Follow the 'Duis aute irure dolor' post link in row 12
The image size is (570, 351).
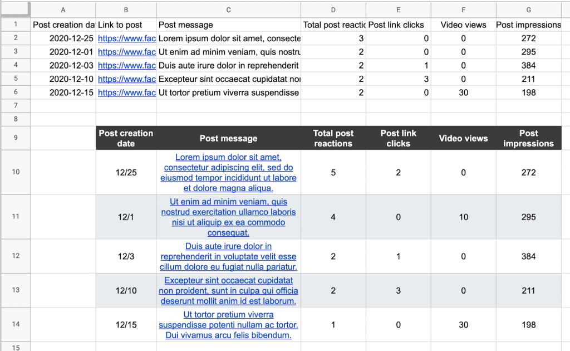coord(228,256)
